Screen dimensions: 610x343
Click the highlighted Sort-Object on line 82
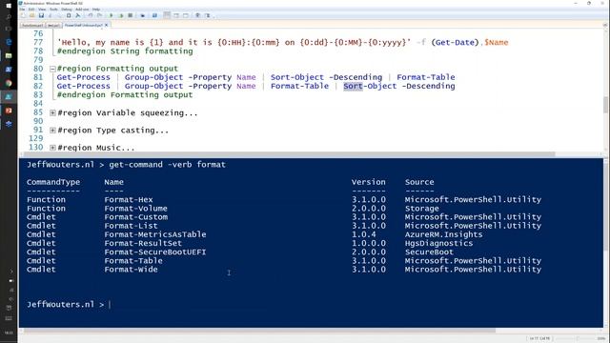pyautogui.click(x=370, y=86)
